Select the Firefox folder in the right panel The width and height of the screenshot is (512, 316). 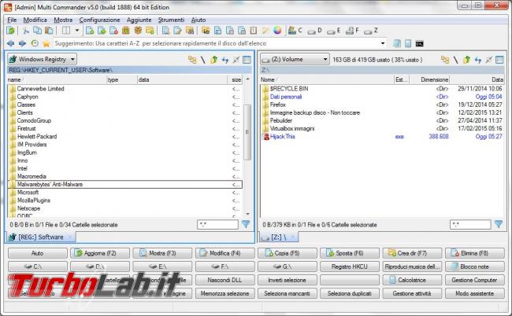click(x=382, y=105)
